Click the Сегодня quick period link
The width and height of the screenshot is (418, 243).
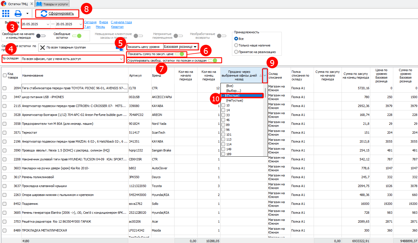point(90,22)
